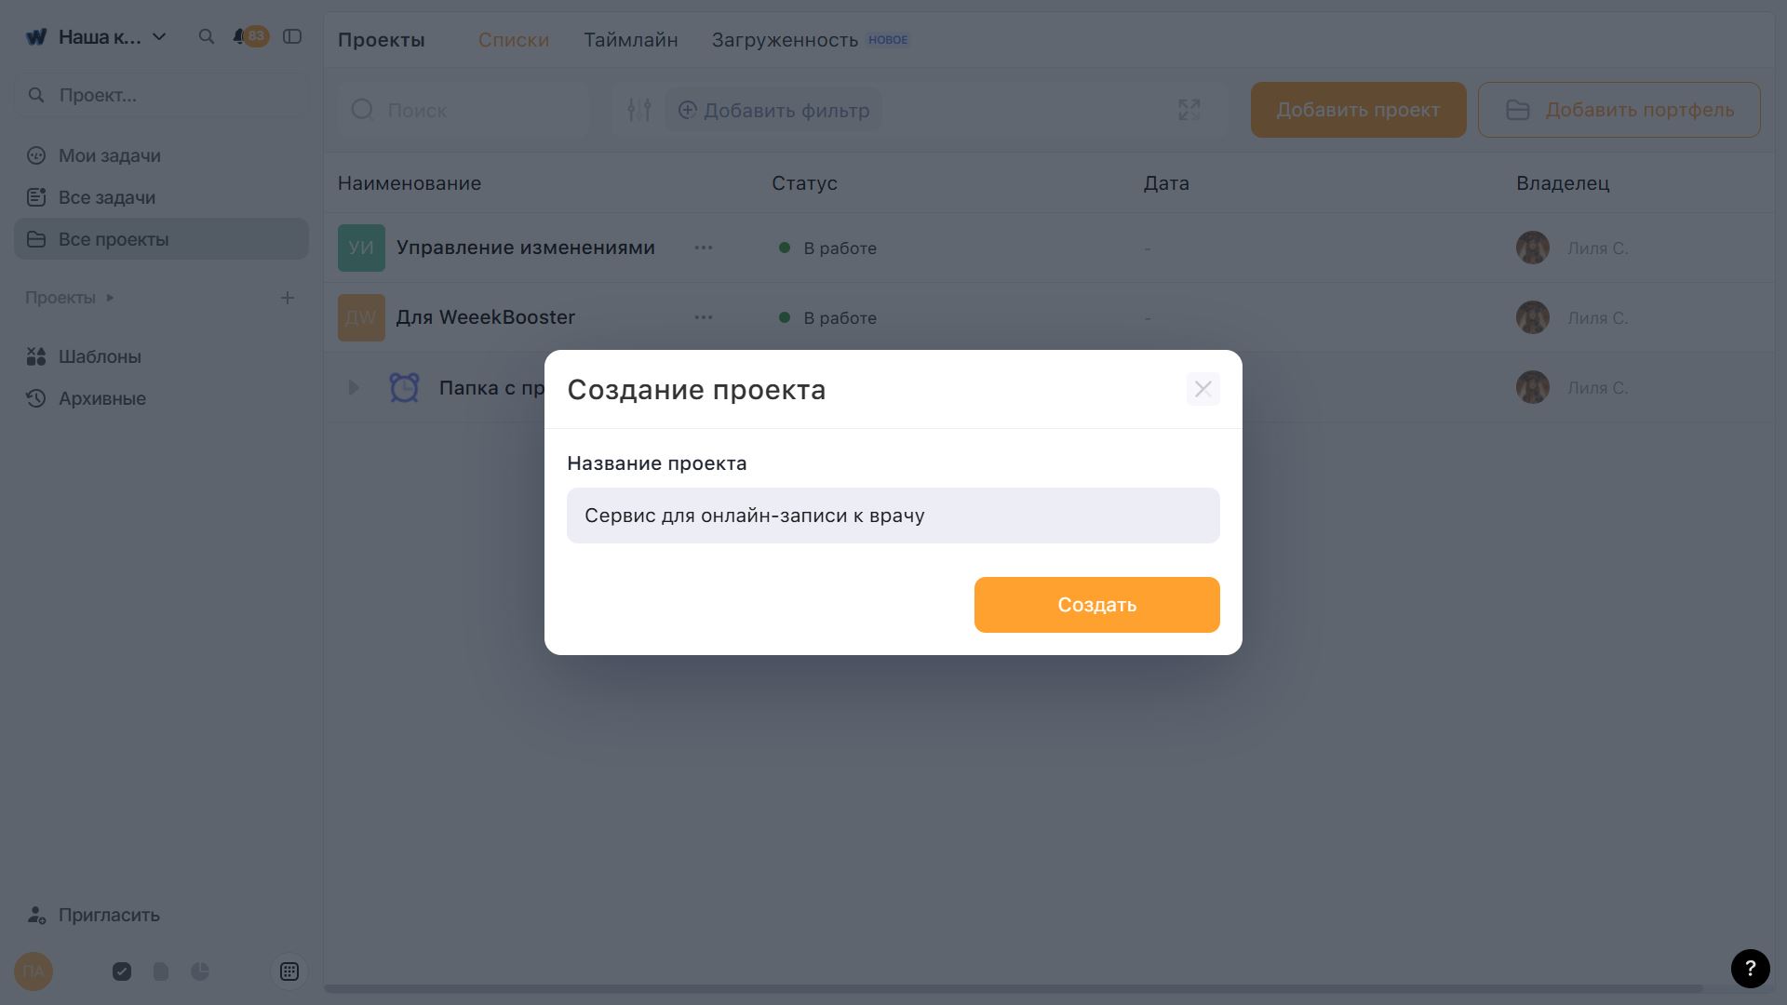The image size is (1787, 1005).
Task: Open the analytics pie chart icon
Action: (x=200, y=971)
